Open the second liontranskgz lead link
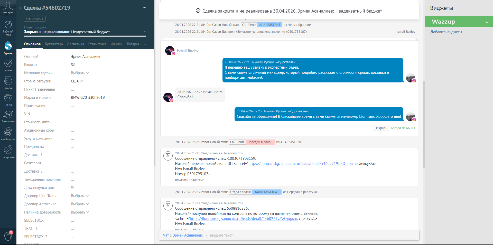This screenshot has width=493, height=245. 244,219
